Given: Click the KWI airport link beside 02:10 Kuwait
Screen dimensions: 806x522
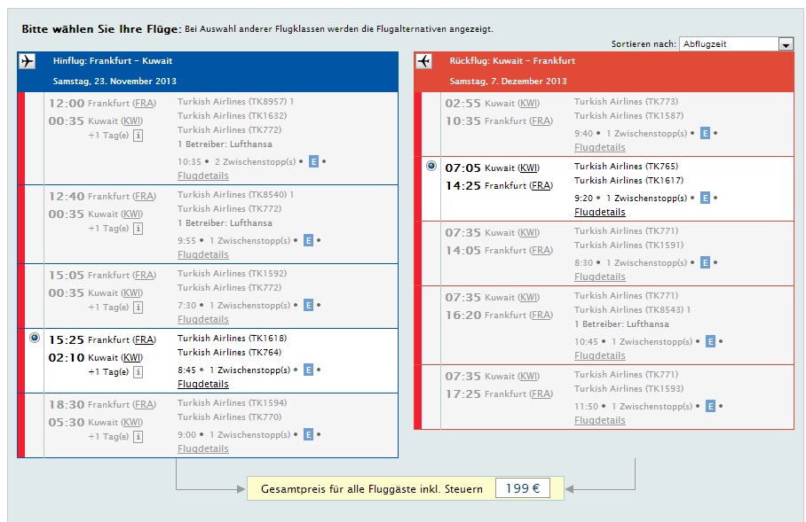Looking at the screenshot, I should tap(132, 358).
